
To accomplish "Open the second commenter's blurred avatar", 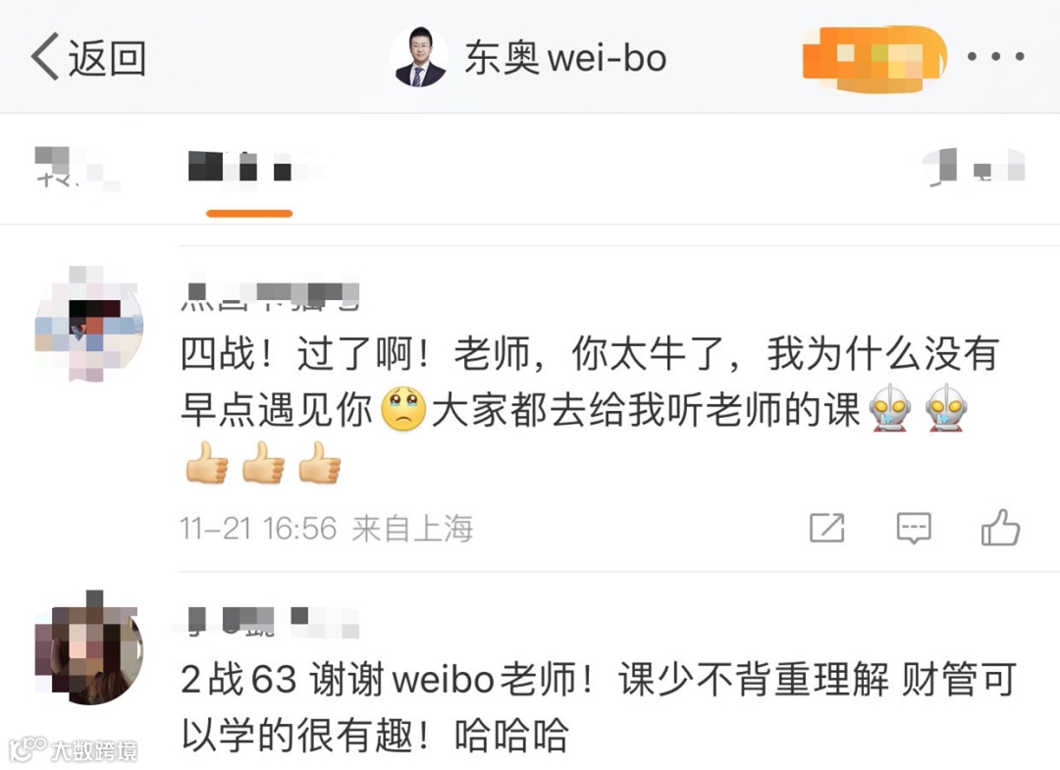I will pos(88,647).
